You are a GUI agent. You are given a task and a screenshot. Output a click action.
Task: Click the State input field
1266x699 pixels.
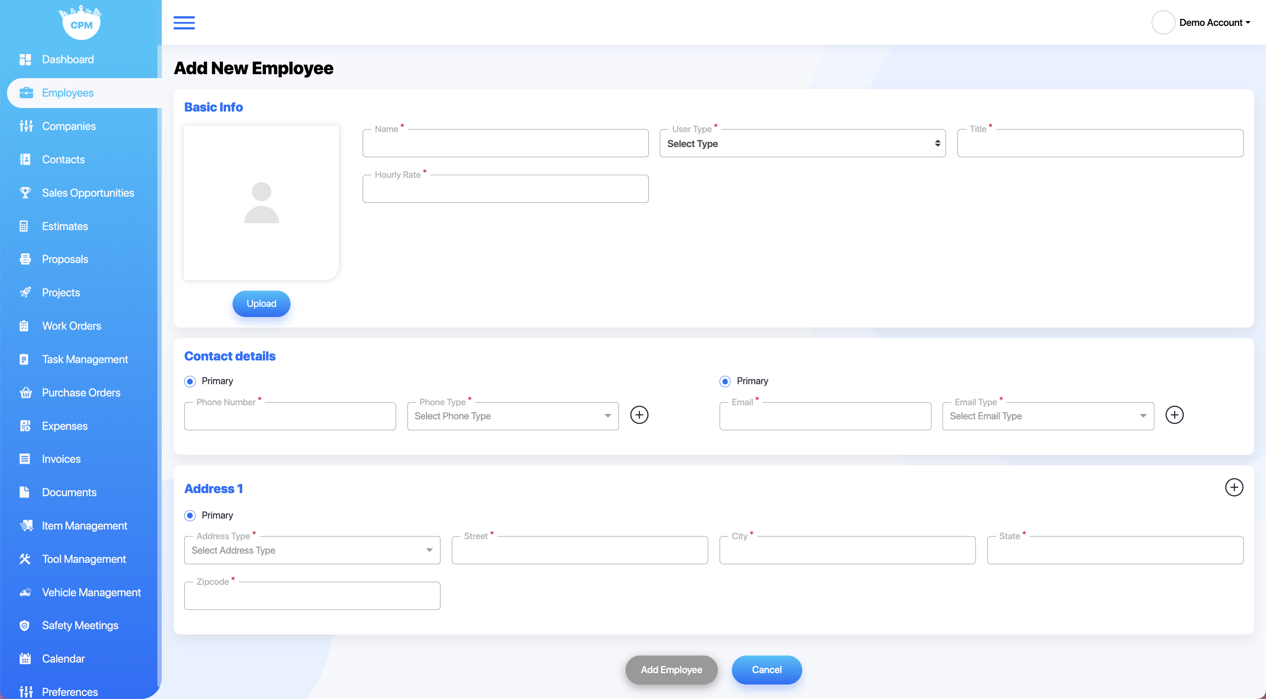point(1115,550)
